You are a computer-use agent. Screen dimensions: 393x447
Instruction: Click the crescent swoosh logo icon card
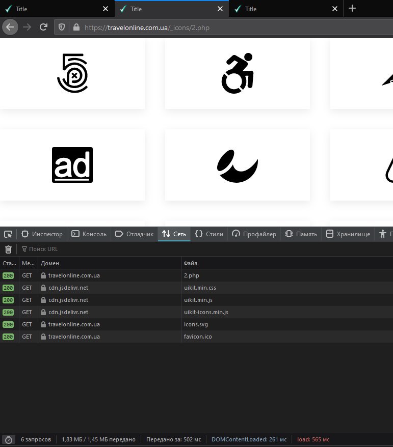point(238,165)
